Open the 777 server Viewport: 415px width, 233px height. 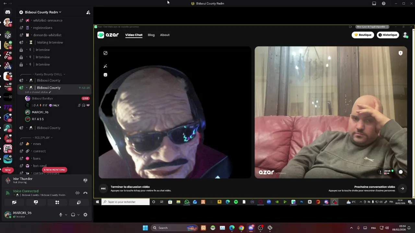click(x=8, y=107)
